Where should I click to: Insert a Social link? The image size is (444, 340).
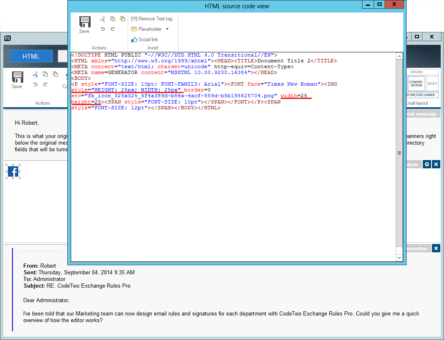[x=145, y=39]
